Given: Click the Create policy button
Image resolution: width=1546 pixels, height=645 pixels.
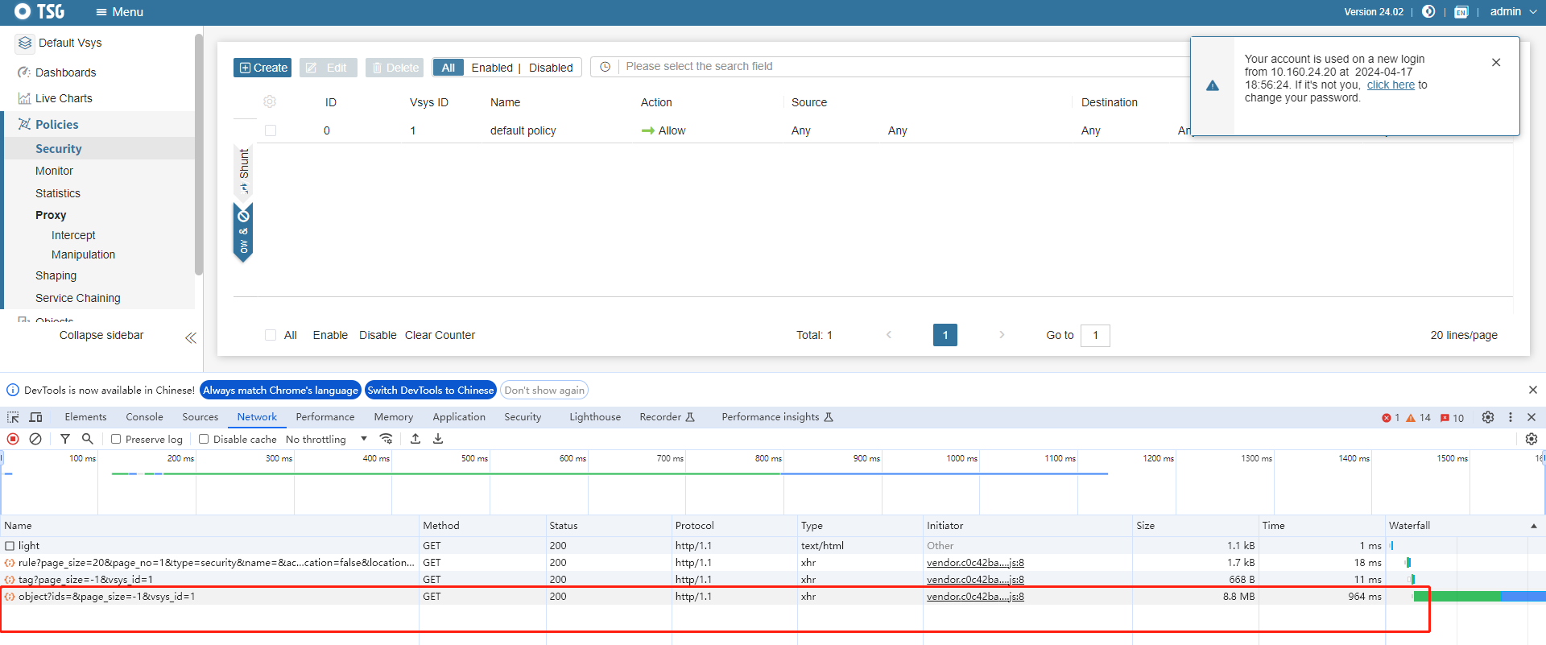Looking at the screenshot, I should pyautogui.click(x=262, y=68).
